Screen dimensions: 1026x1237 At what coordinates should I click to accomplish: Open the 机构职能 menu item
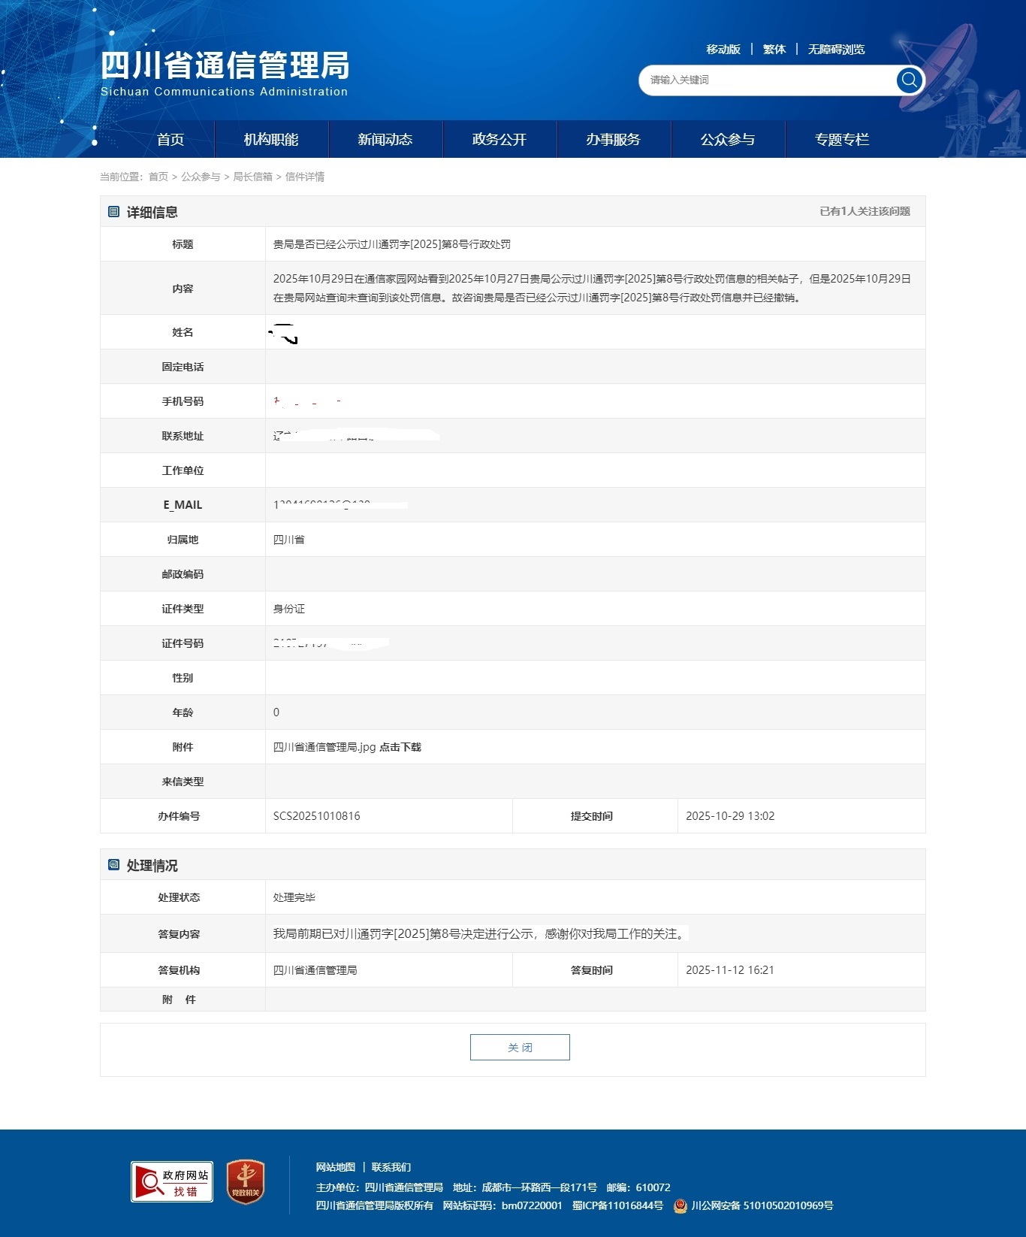271,140
